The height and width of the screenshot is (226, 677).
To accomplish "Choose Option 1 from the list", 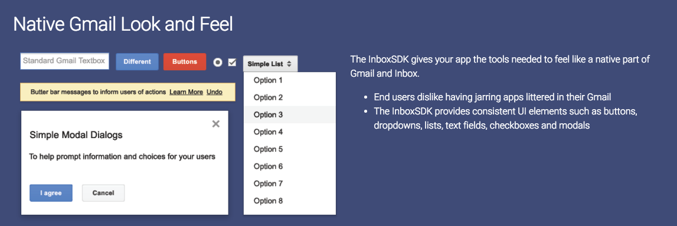I will click(x=290, y=80).
